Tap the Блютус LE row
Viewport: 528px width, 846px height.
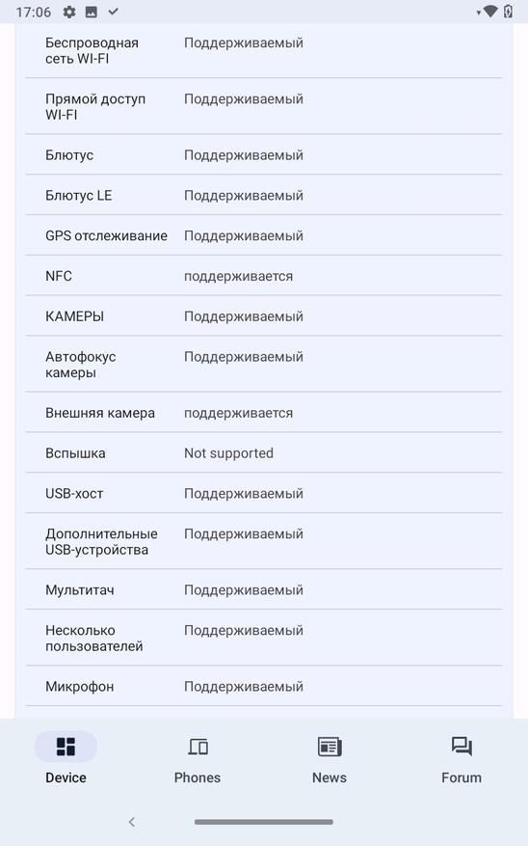point(264,195)
